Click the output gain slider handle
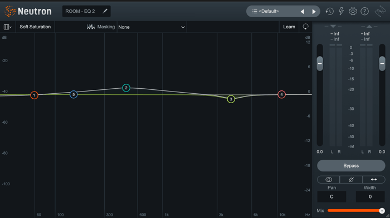Viewport: 390px width, 218px height. click(x=382, y=64)
